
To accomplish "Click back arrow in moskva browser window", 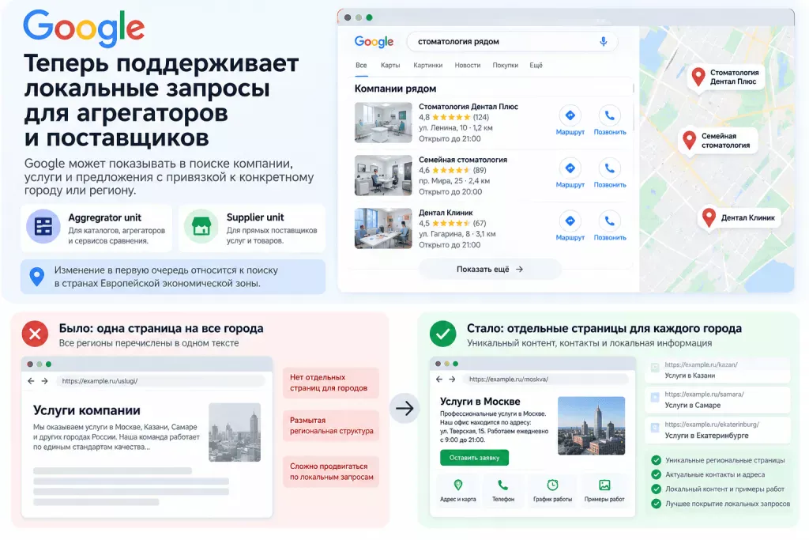I will point(439,379).
